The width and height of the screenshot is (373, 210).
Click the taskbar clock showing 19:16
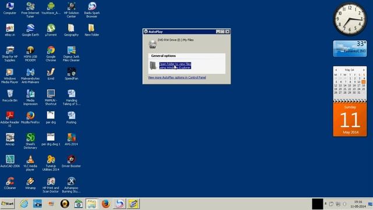coord(358,204)
